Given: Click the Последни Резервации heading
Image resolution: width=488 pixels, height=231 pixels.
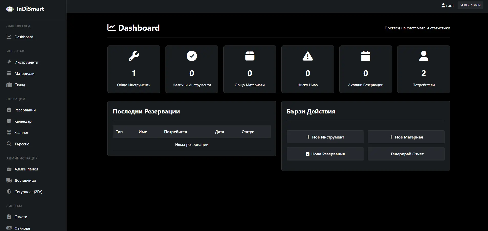Looking at the screenshot, I should click(x=146, y=111).
